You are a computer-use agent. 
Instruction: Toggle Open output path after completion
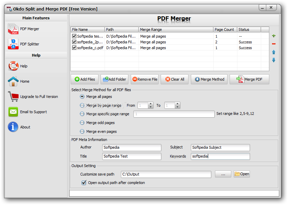click(x=84, y=183)
